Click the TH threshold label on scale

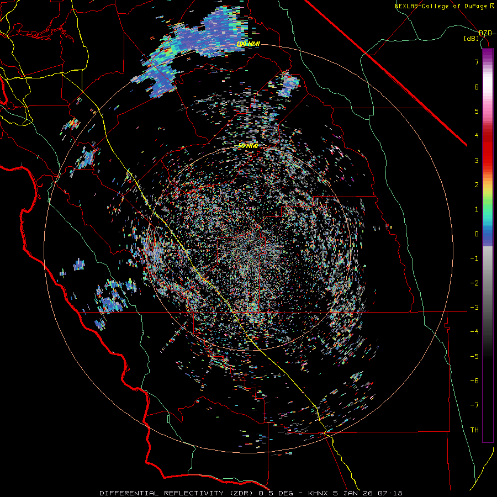coord(474,430)
